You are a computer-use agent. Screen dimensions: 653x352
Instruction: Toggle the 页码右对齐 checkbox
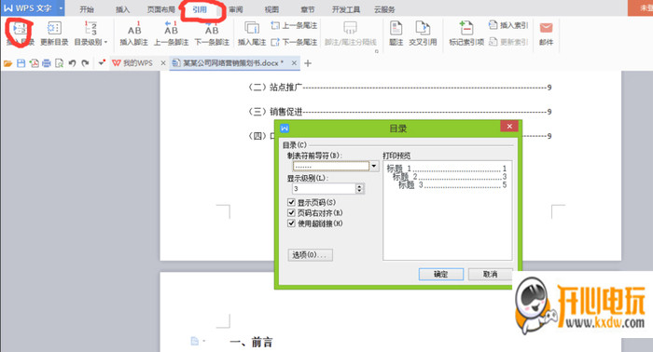[291, 212]
